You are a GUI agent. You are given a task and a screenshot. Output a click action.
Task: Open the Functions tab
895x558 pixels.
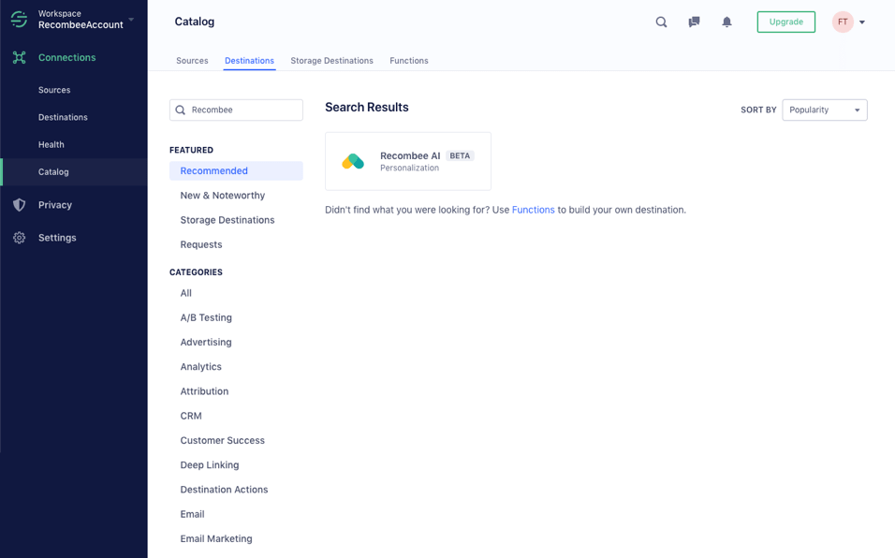(409, 61)
